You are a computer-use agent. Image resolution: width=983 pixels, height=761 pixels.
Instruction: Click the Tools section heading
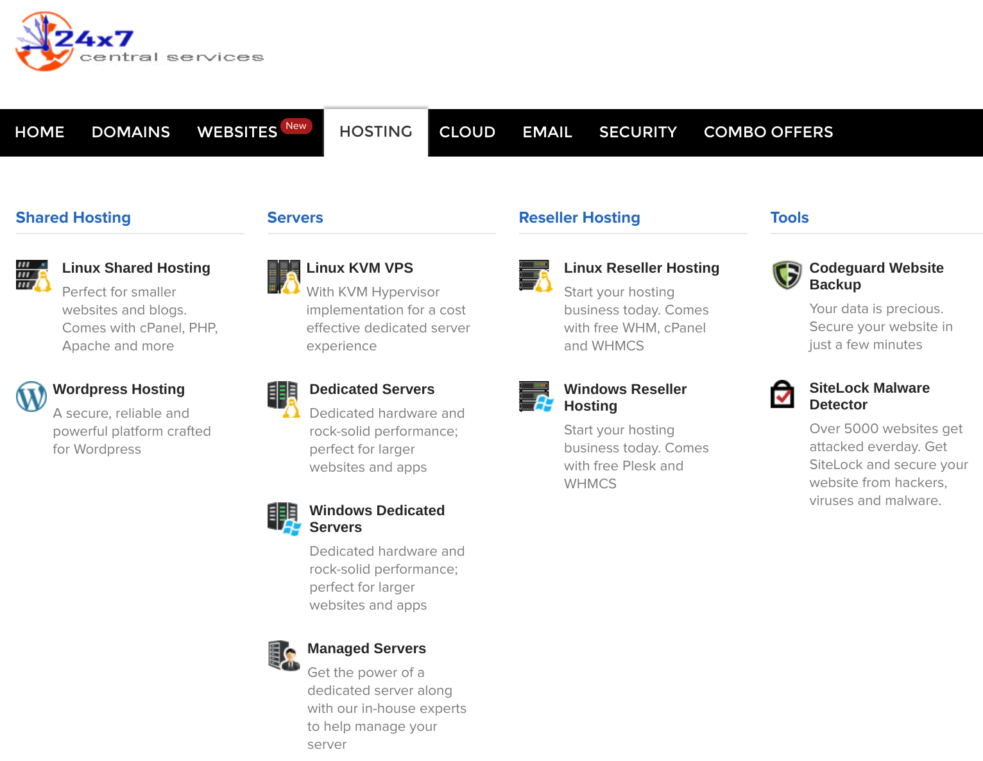[x=789, y=218]
